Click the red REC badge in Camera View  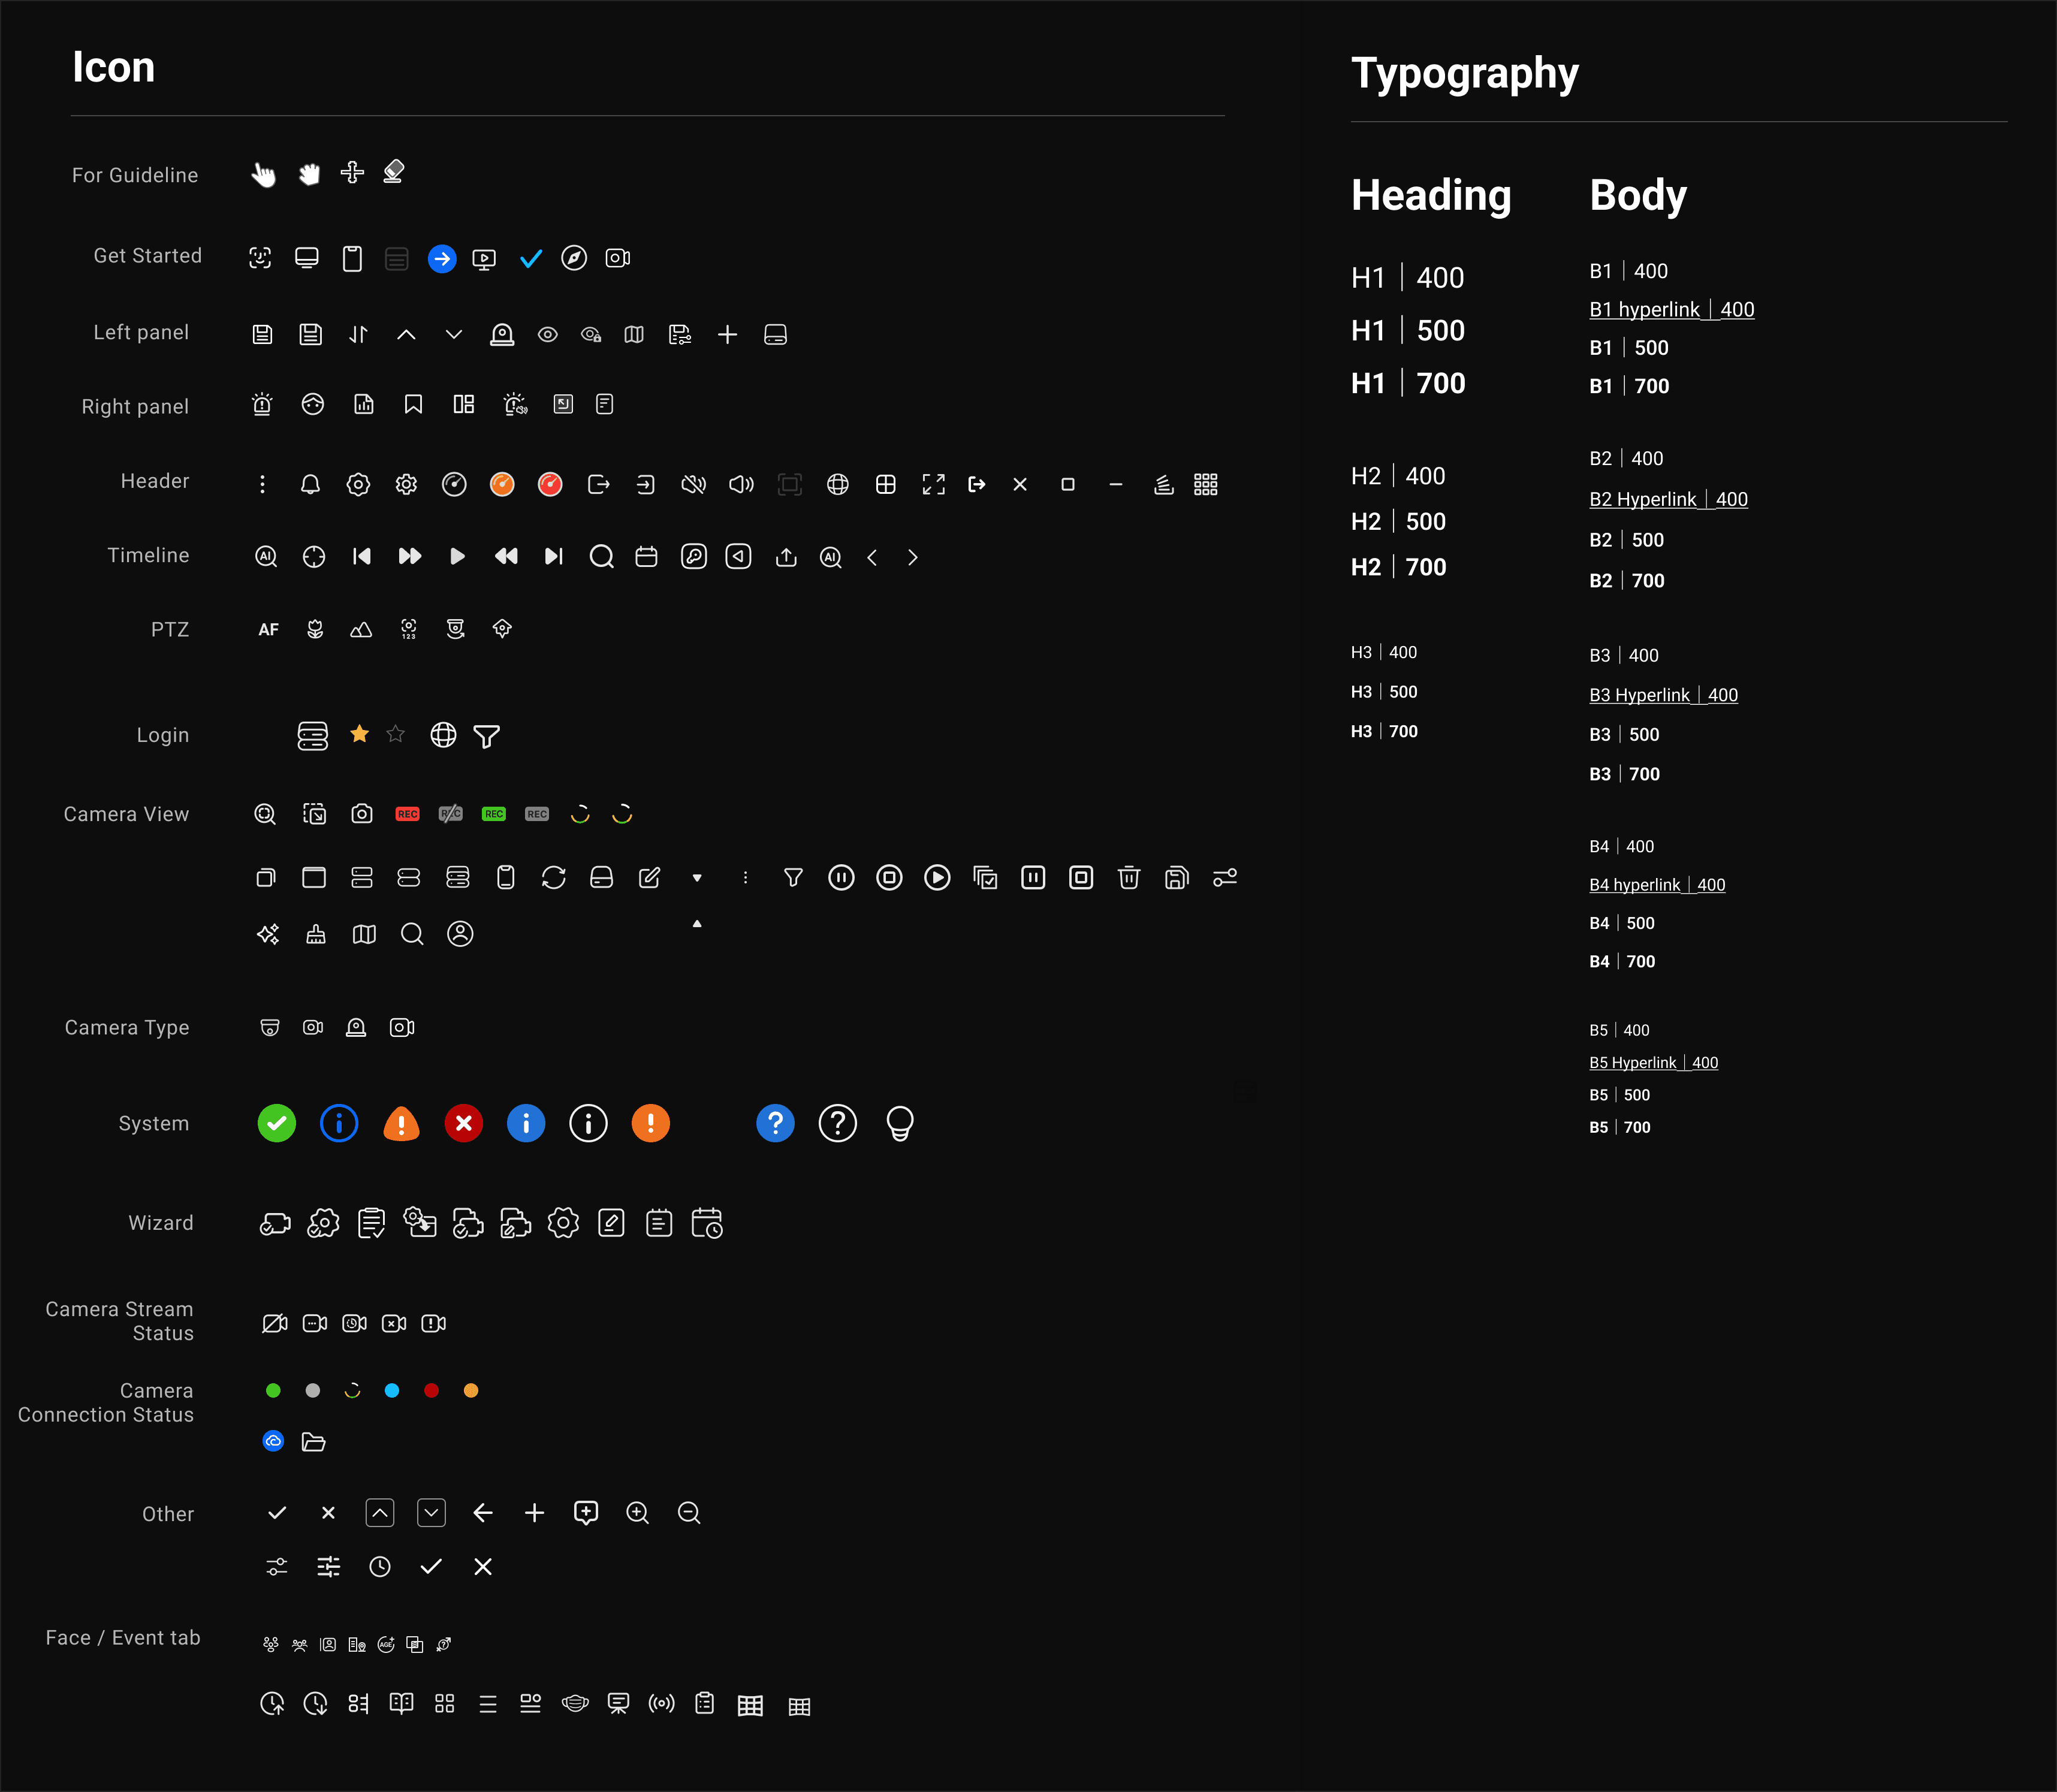407,814
